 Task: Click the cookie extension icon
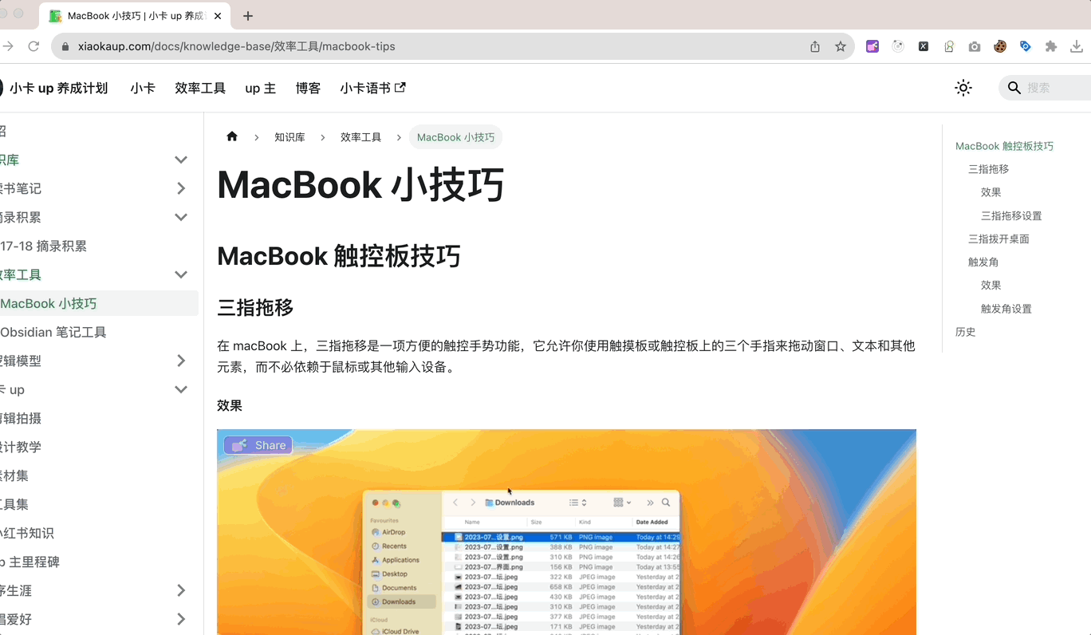coord(1000,46)
